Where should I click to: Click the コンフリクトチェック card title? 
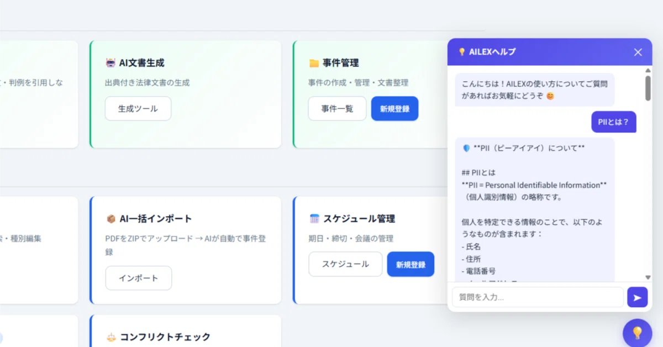point(165,337)
